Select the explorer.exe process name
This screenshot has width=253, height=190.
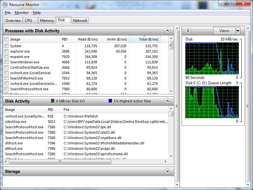pos(20,51)
